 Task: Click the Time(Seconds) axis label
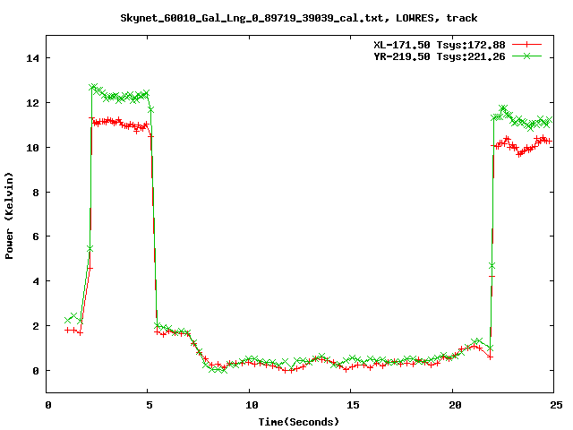[x=298, y=422]
